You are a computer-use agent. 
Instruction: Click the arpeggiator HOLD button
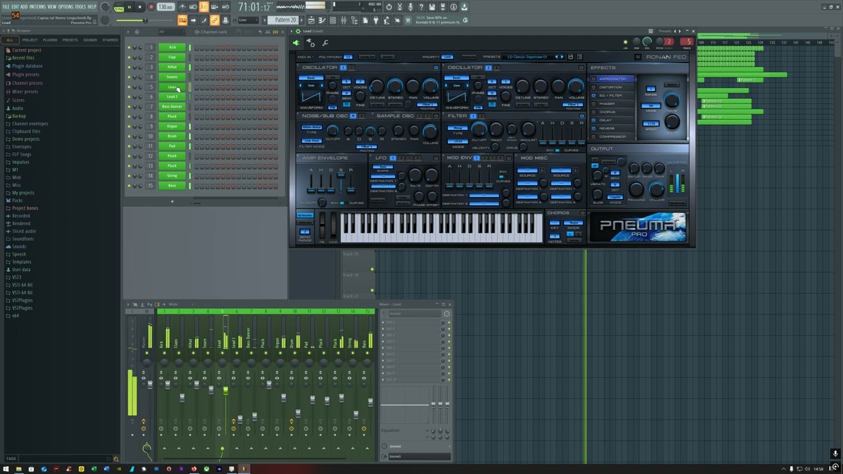(x=671, y=85)
